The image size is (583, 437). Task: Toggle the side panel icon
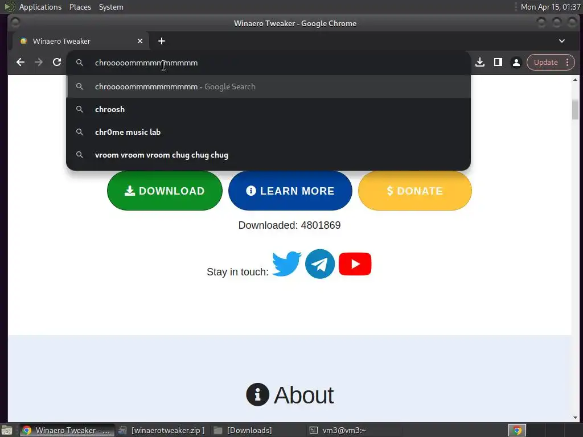498,63
